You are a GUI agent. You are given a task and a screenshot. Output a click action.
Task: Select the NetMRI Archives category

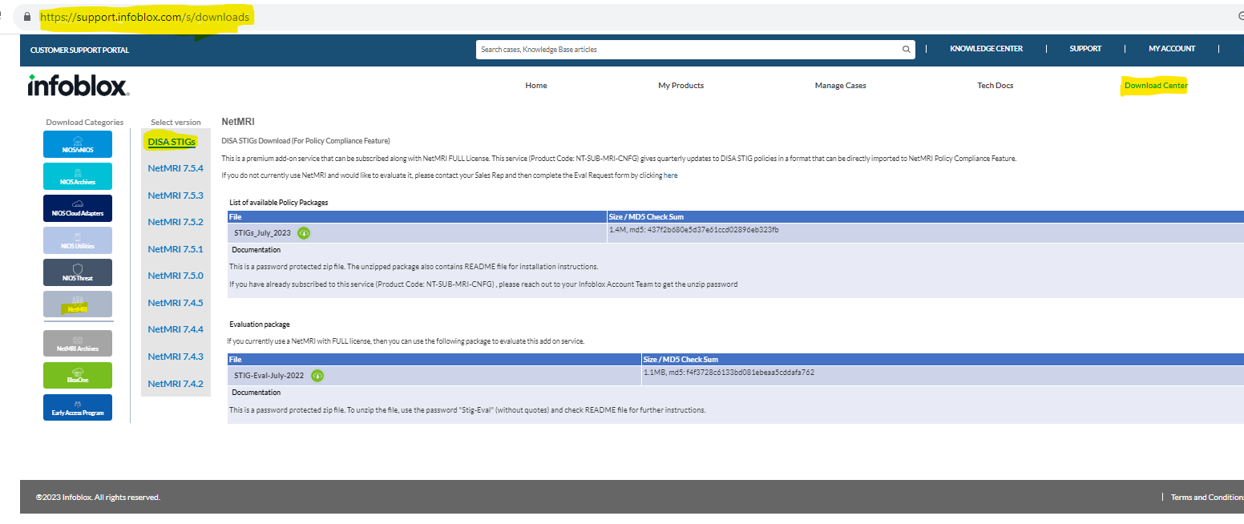(78, 344)
